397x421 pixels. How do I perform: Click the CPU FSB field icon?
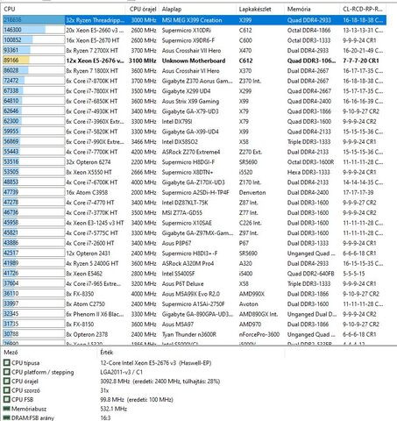[x=7, y=399]
